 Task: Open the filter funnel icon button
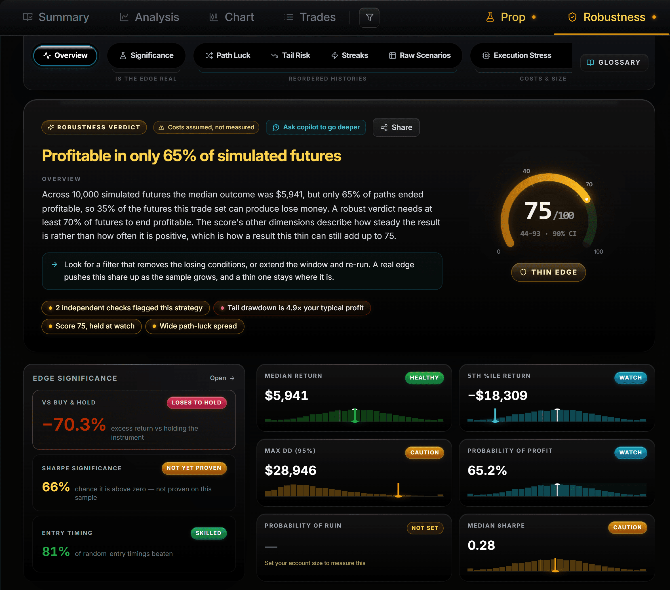(x=369, y=17)
